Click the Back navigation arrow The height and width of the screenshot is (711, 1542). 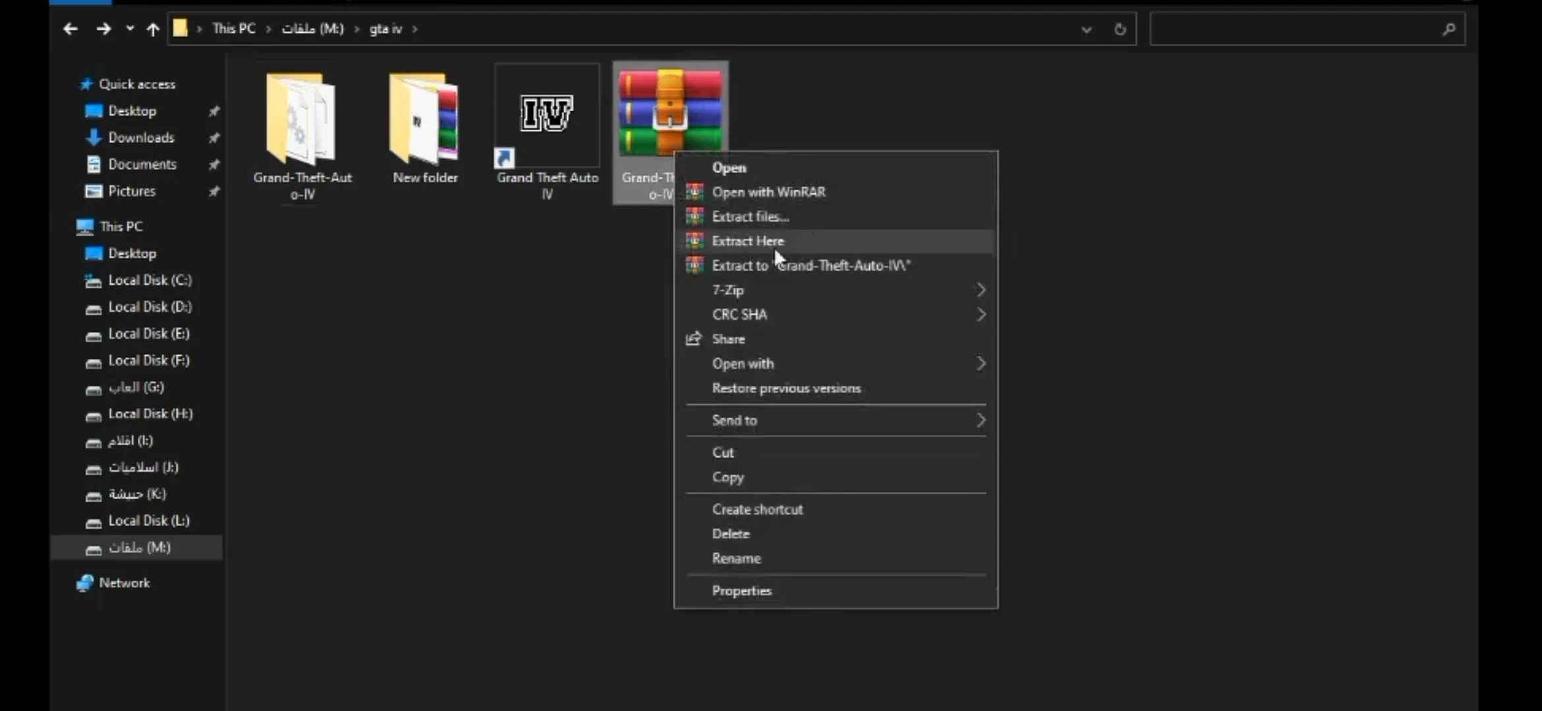pyautogui.click(x=71, y=29)
